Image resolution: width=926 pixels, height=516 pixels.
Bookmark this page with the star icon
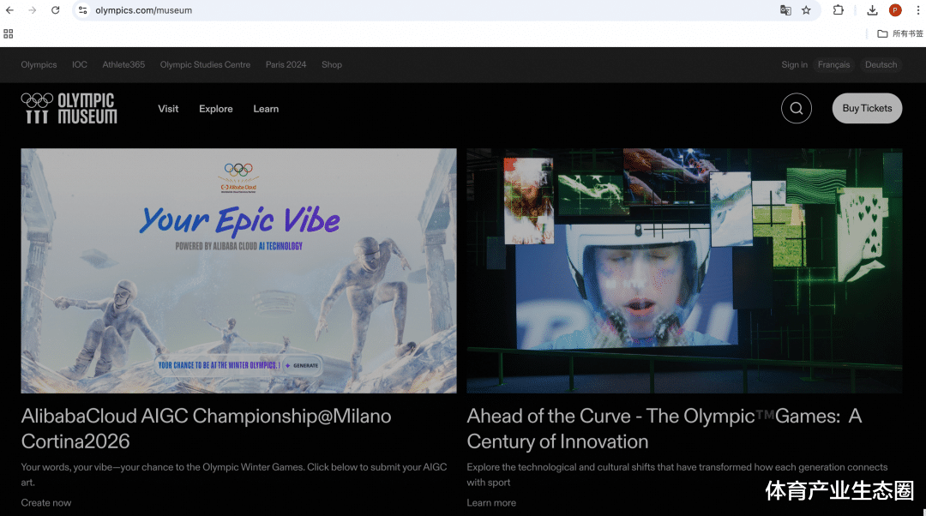(806, 10)
